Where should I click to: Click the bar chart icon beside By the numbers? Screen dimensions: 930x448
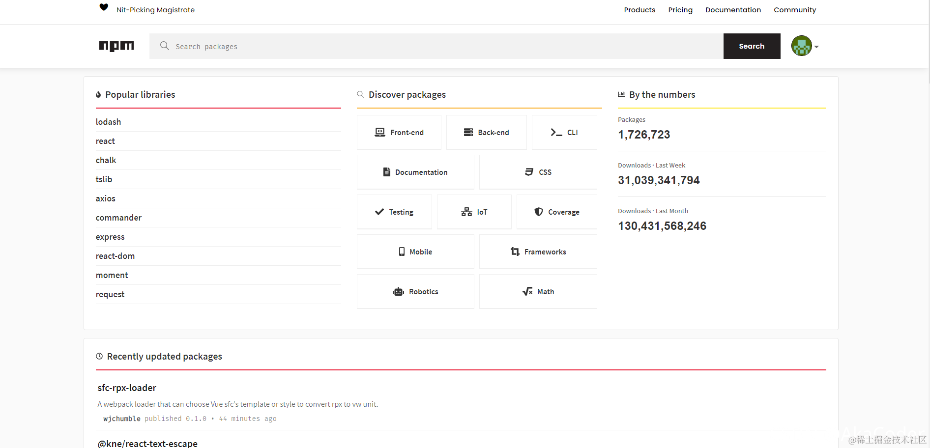pos(621,94)
